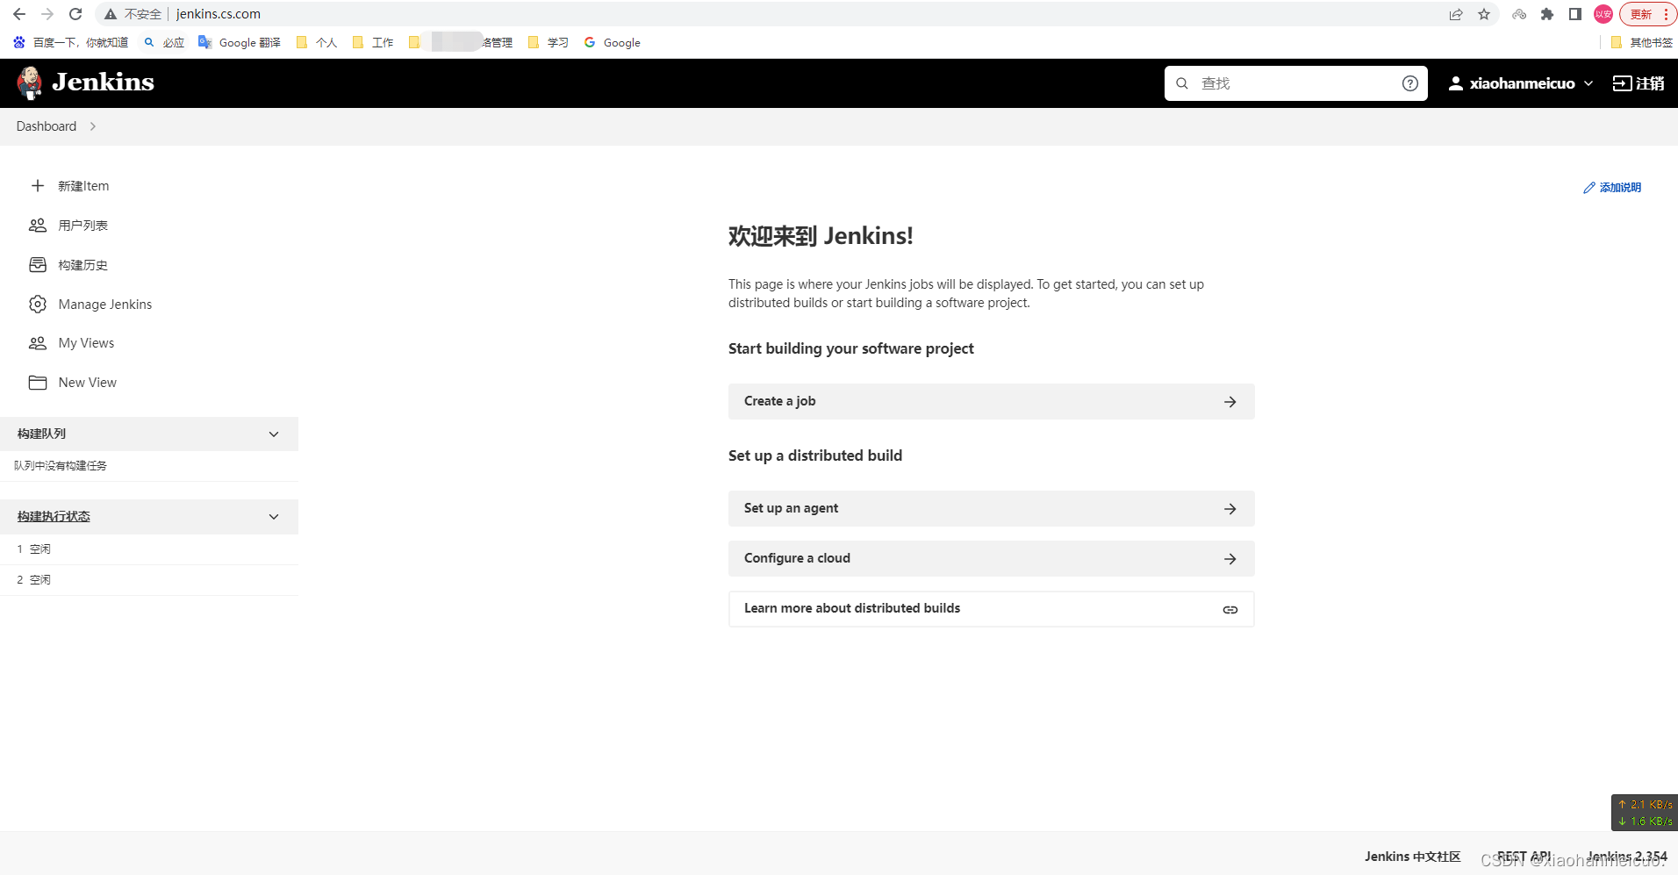Click the arrow icon on Configure a cloud
Screen dimensions: 1678x875
pyautogui.click(x=1230, y=559)
